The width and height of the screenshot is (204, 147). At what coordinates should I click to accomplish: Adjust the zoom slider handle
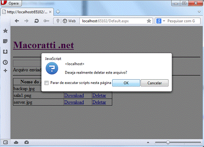(168, 143)
